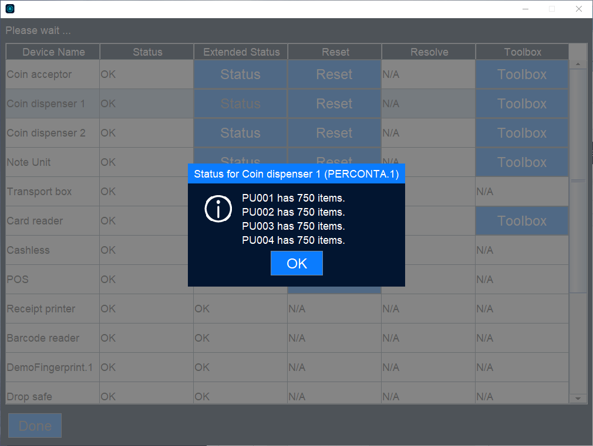The image size is (593, 446).
Task: Open the Toolbox for the Card reader
Action: pos(521,220)
